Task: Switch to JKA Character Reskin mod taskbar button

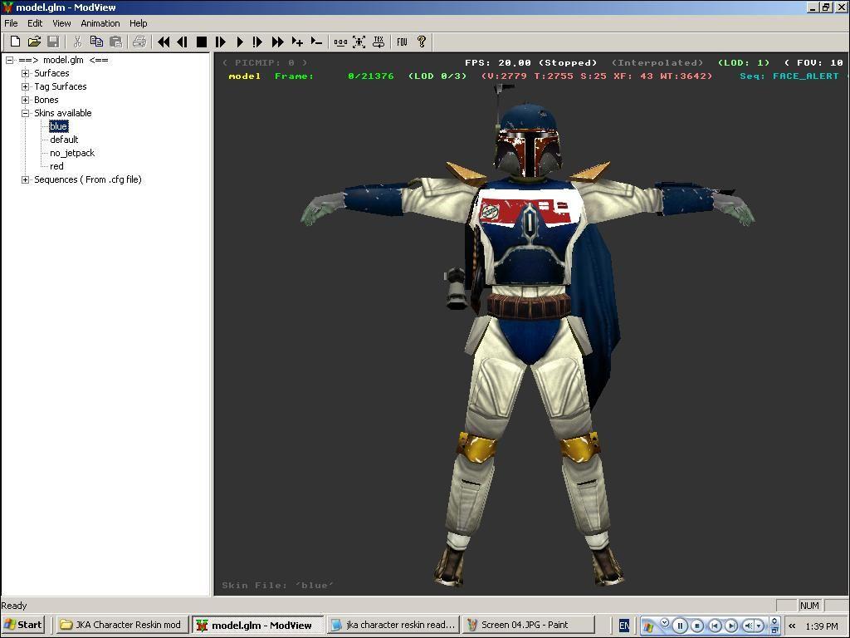Action: point(121,625)
